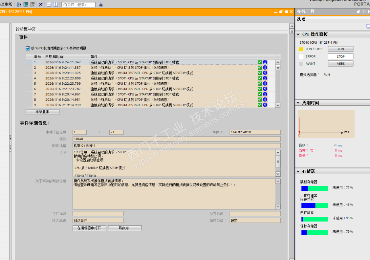
Task: Toggle PG/PC local time timestamp checkbox
Action: pyautogui.click(x=28, y=48)
